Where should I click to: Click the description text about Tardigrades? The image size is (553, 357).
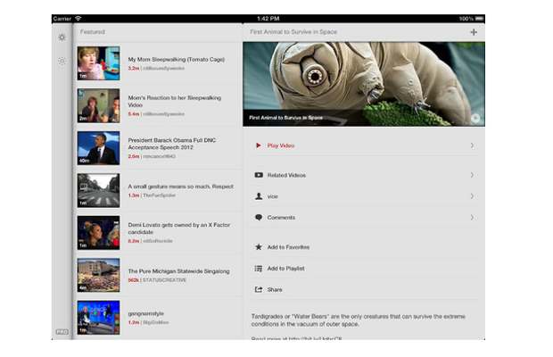pos(358,320)
